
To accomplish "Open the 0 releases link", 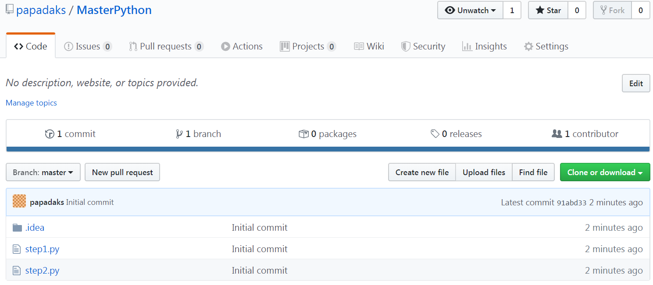I will click(456, 134).
